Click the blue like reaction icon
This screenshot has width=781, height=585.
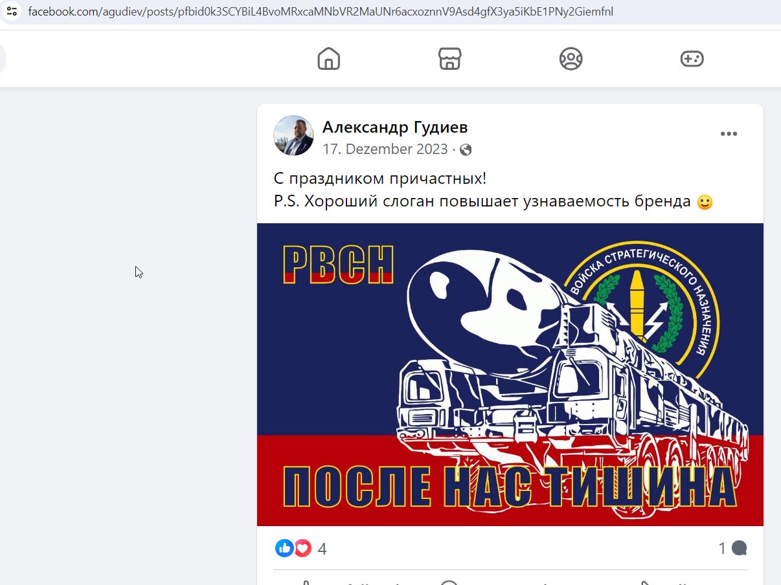pos(284,548)
